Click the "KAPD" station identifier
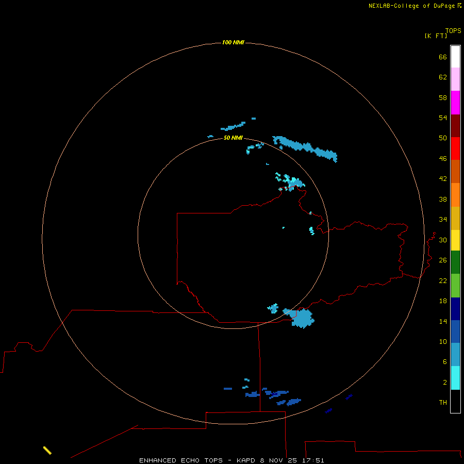 click(247, 460)
